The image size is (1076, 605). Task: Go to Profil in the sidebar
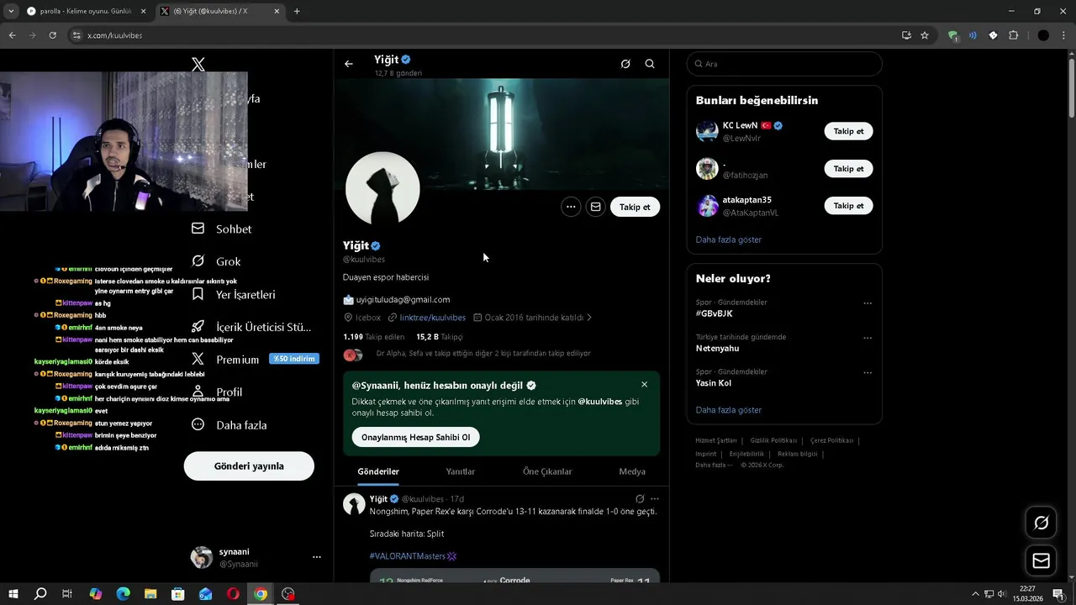(x=218, y=392)
